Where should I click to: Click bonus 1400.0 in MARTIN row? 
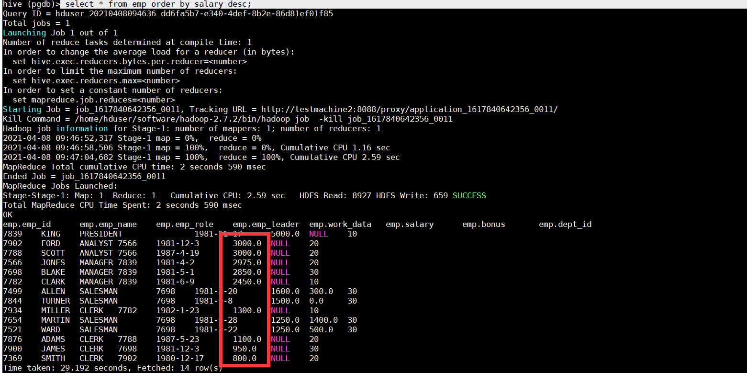(323, 320)
